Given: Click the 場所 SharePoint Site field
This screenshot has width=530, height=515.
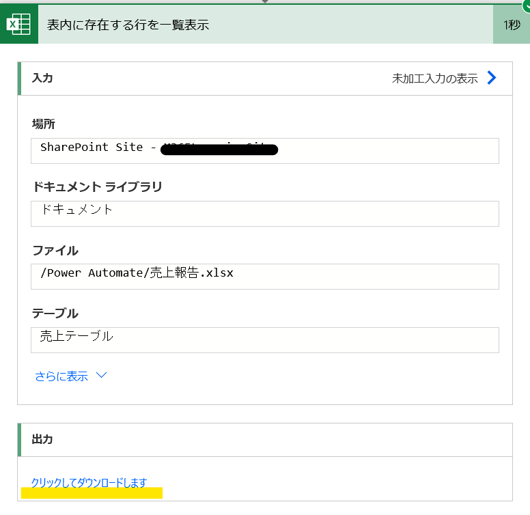Looking at the screenshot, I should tap(265, 151).
